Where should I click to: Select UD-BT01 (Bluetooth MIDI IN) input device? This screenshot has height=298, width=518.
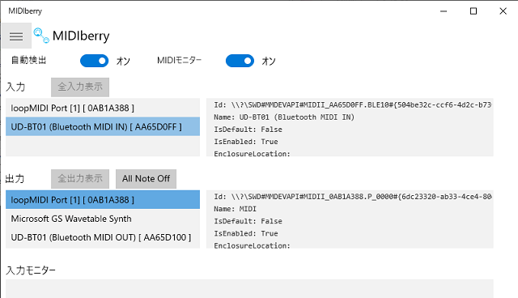[103, 126]
